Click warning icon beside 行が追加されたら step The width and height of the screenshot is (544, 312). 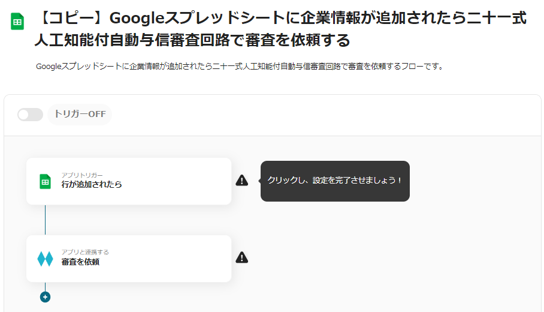241,181
